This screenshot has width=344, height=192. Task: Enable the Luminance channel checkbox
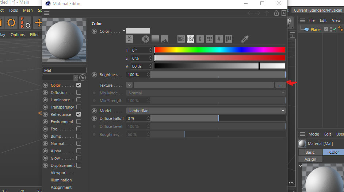[x=79, y=99]
